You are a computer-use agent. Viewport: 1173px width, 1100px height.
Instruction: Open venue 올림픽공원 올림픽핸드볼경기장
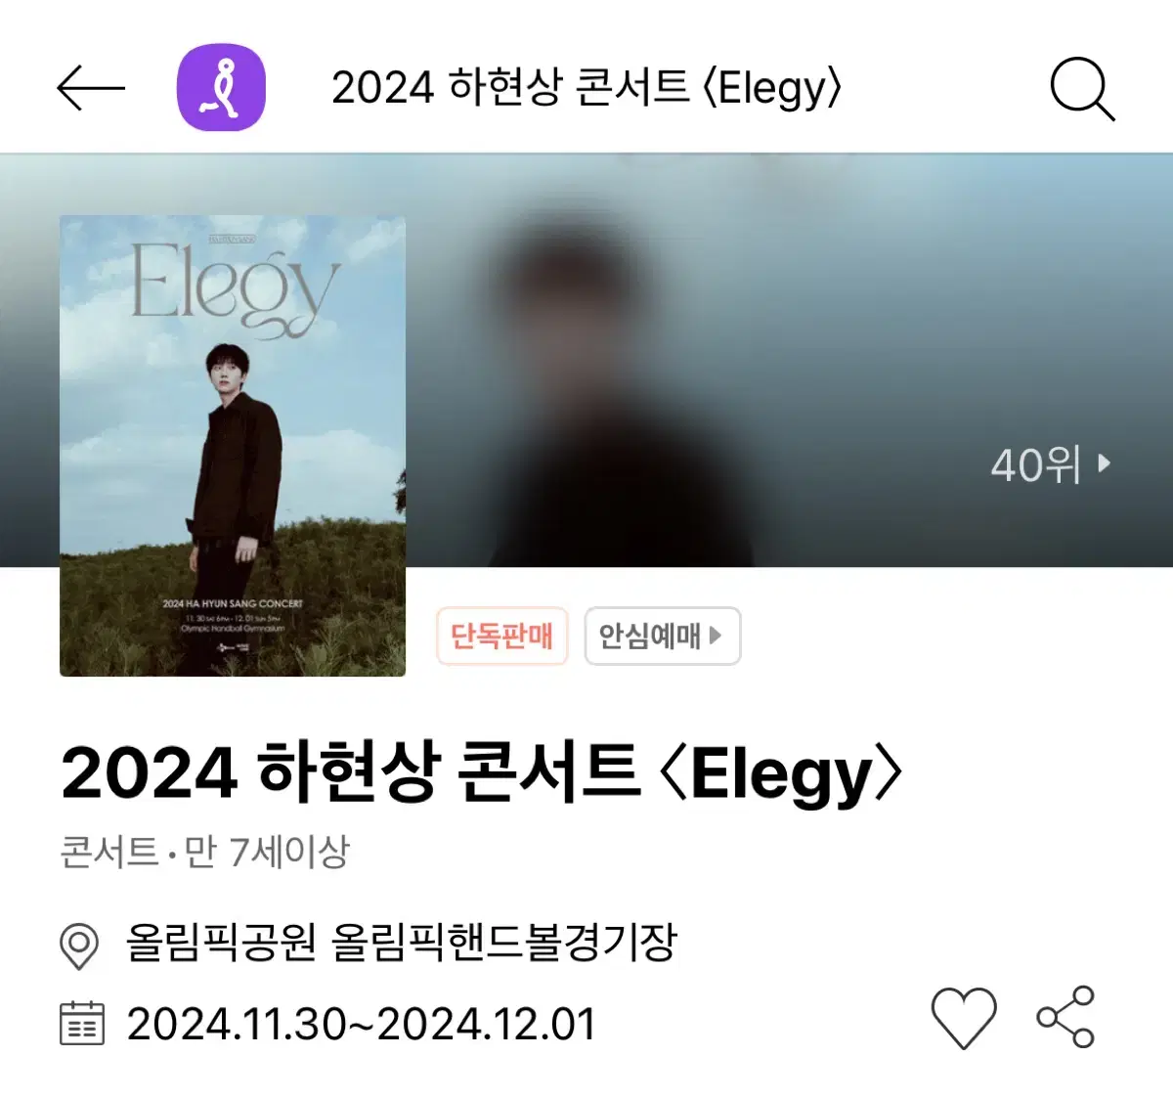[401, 944]
